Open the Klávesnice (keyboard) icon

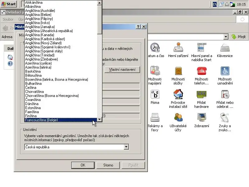pyautogui.click(x=225, y=48)
